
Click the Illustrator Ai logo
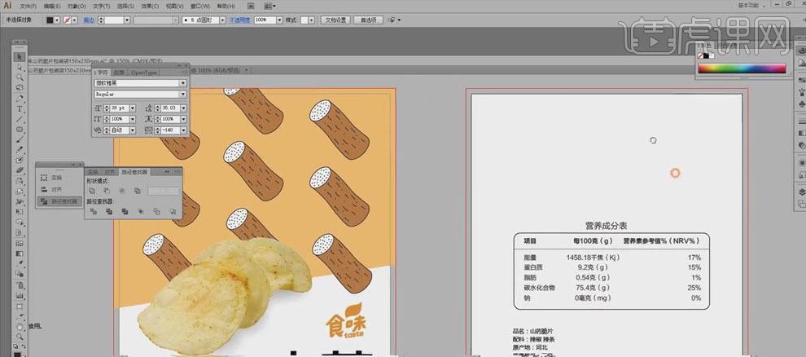tap(7, 6)
